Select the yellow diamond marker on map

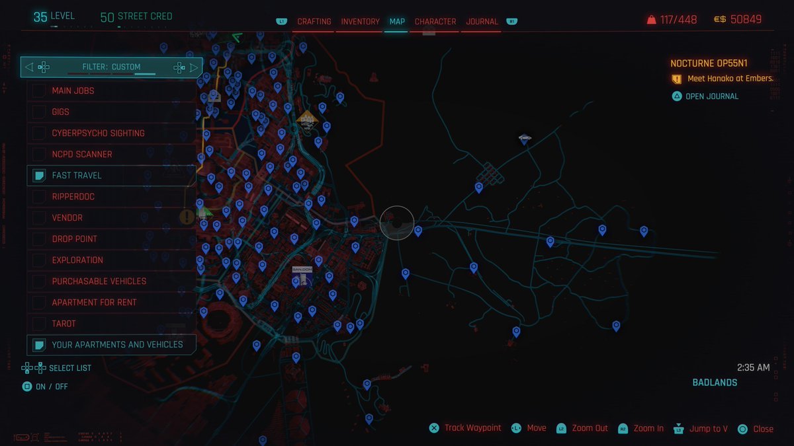point(306,120)
